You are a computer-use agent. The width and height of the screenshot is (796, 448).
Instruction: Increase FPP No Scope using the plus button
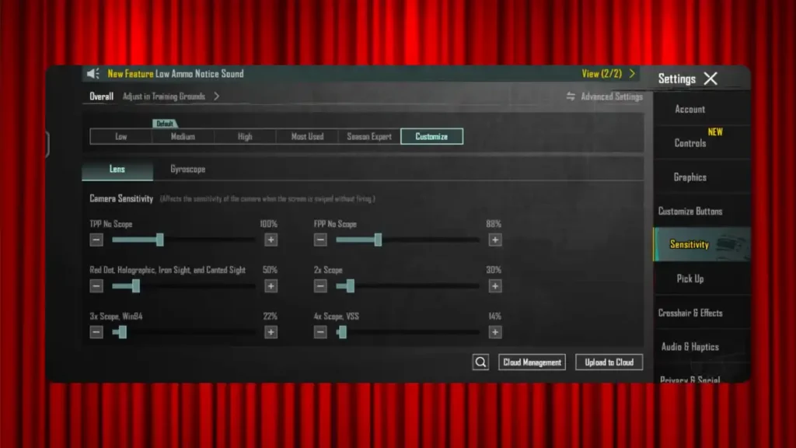[x=495, y=240]
